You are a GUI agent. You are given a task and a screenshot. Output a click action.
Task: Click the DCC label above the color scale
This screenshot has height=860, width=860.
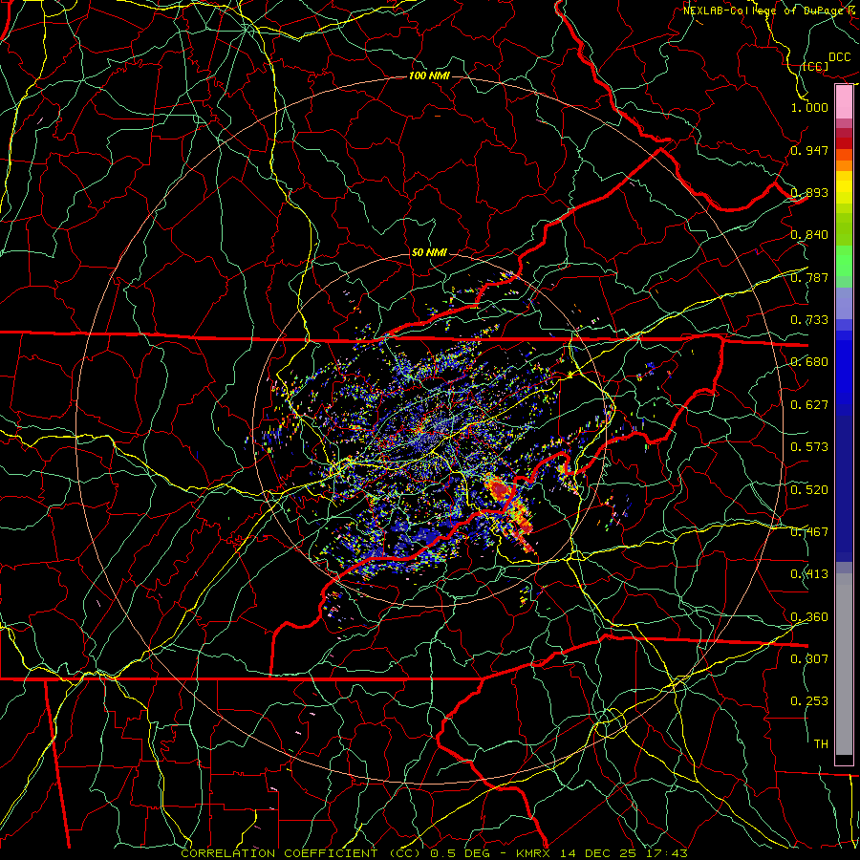coord(839,57)
